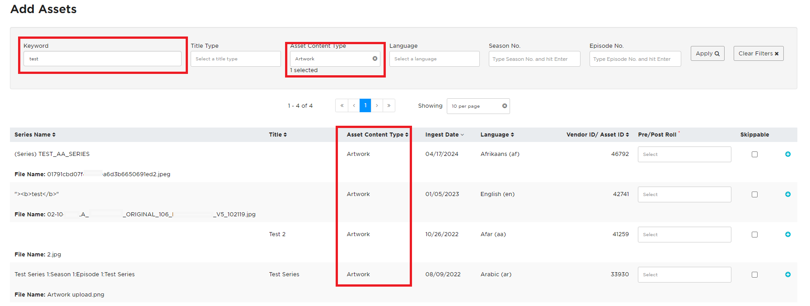Open the Asset Content Type dropdown
The height and width of the screenshot is (306, 810).
pos(335,59)
